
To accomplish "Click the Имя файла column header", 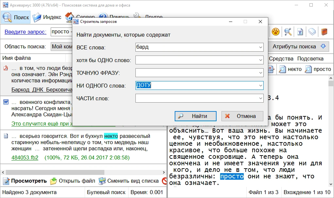I will click(x=33, y=58).
